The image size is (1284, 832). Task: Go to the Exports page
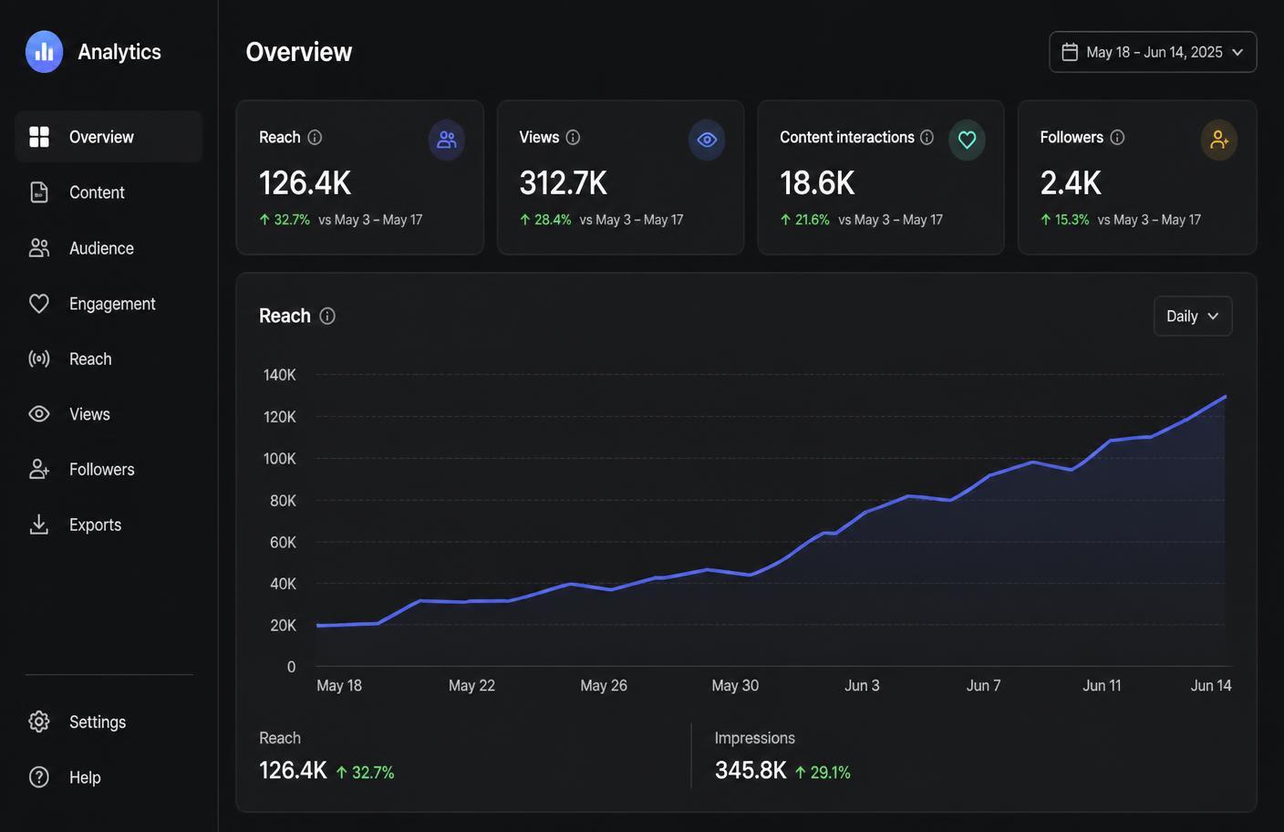(x=109, y=525)
